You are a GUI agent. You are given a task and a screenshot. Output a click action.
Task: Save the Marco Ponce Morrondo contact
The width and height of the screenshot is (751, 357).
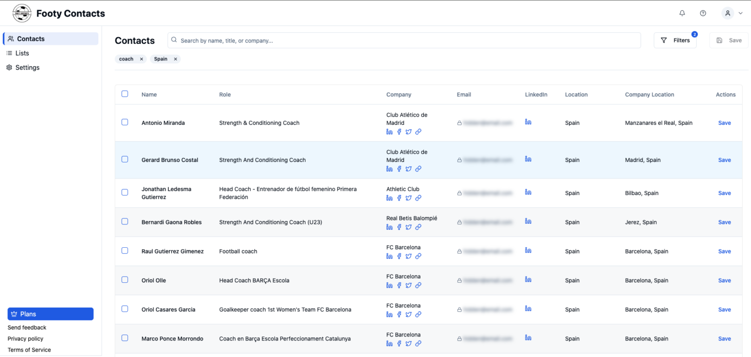(724, 339)
